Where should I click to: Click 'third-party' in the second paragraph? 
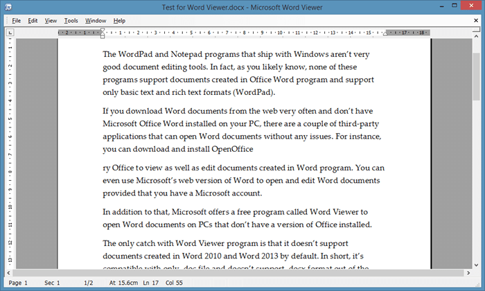[x=358, y=124]
